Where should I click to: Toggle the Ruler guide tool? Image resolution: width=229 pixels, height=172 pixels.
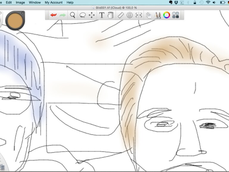pos(121,15)
